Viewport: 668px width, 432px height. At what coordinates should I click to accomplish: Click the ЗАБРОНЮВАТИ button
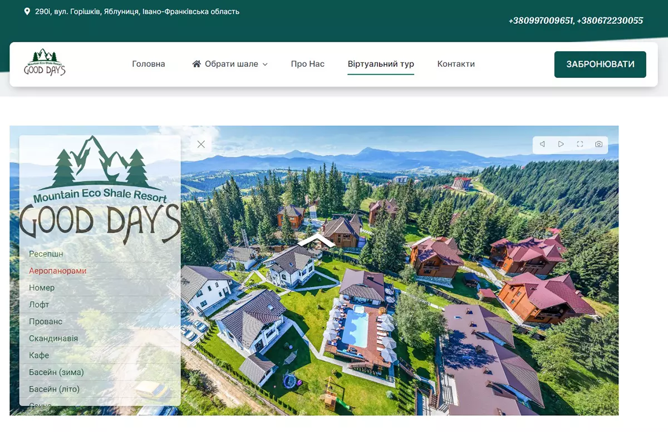(600, 64)
